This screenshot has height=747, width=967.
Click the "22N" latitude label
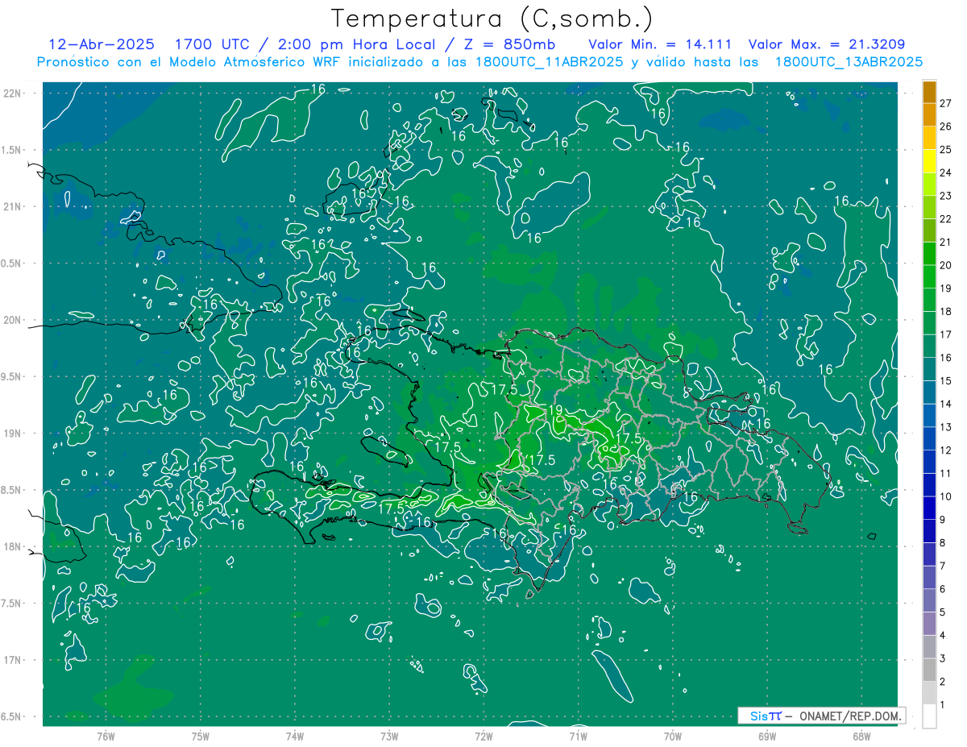pos(12,93)
